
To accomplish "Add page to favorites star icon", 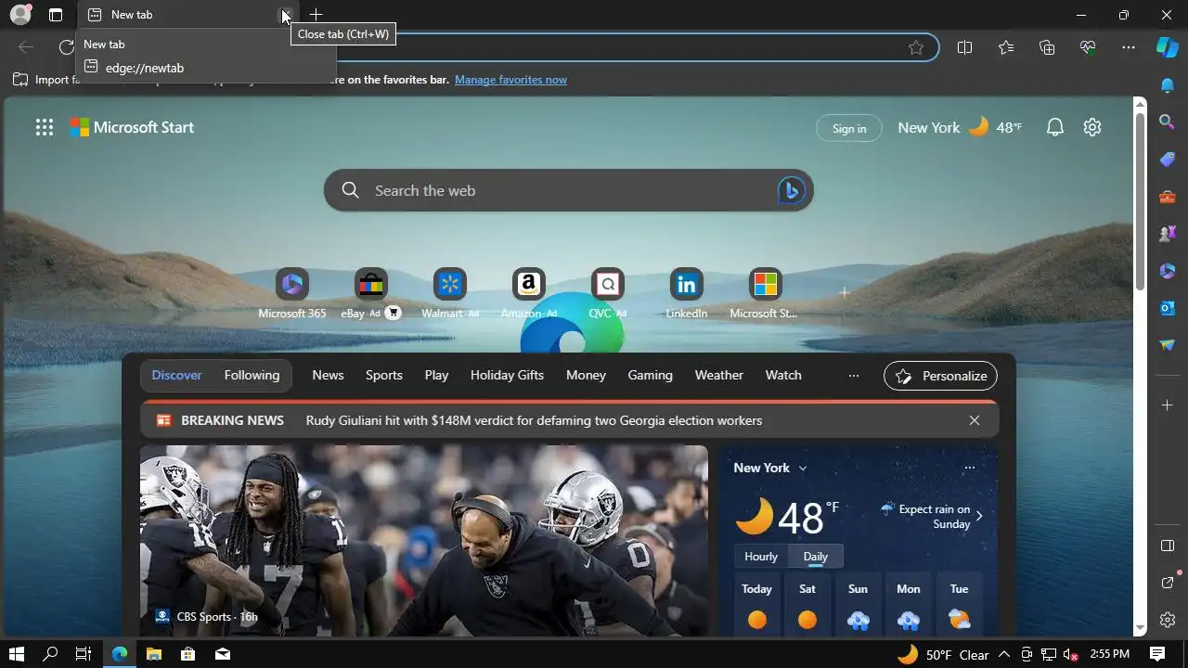I will pyautogui.click(x=916, y=47).
